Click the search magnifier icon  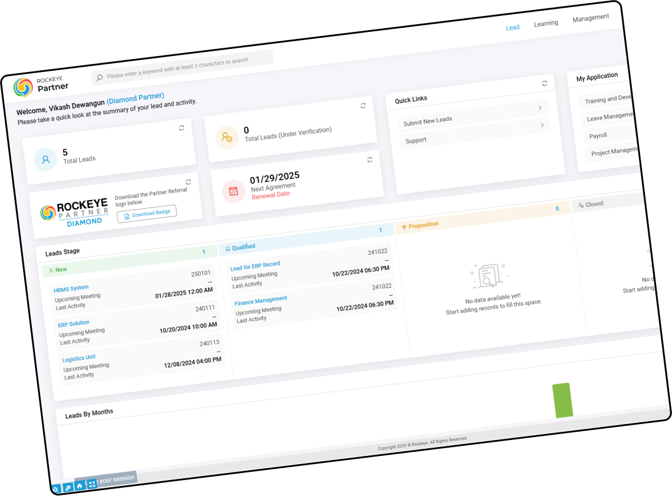click(100, 77)
